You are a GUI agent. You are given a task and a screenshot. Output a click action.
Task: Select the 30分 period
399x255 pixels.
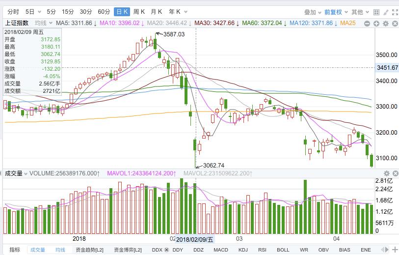click(x=86, y=12)
